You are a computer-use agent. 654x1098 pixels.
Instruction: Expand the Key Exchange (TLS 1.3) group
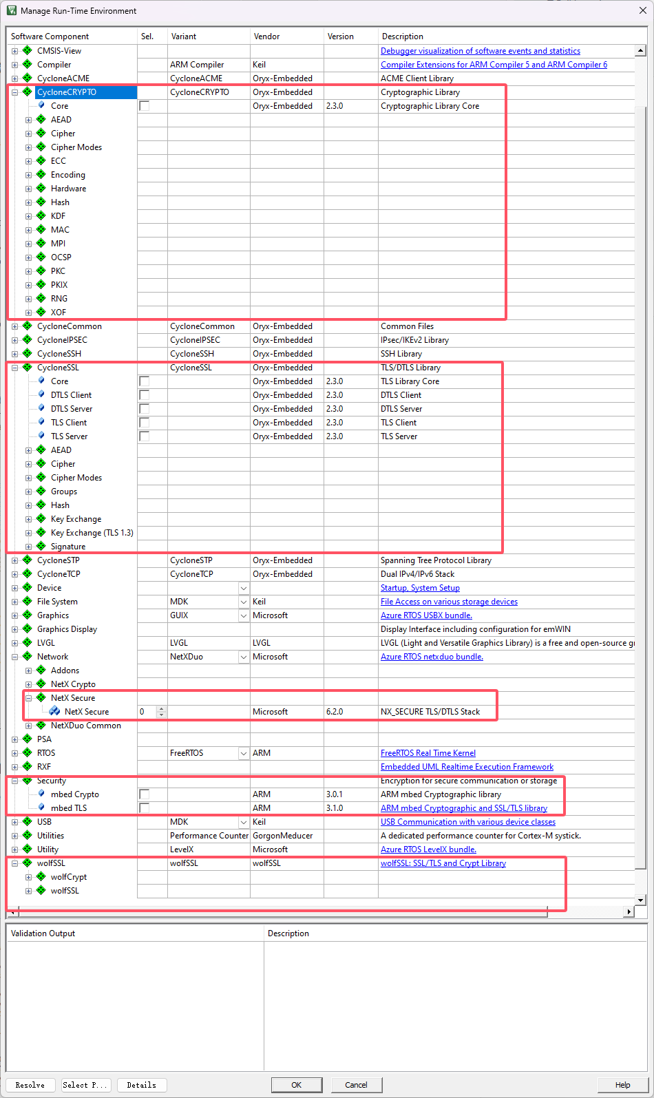tap(29, 533)
